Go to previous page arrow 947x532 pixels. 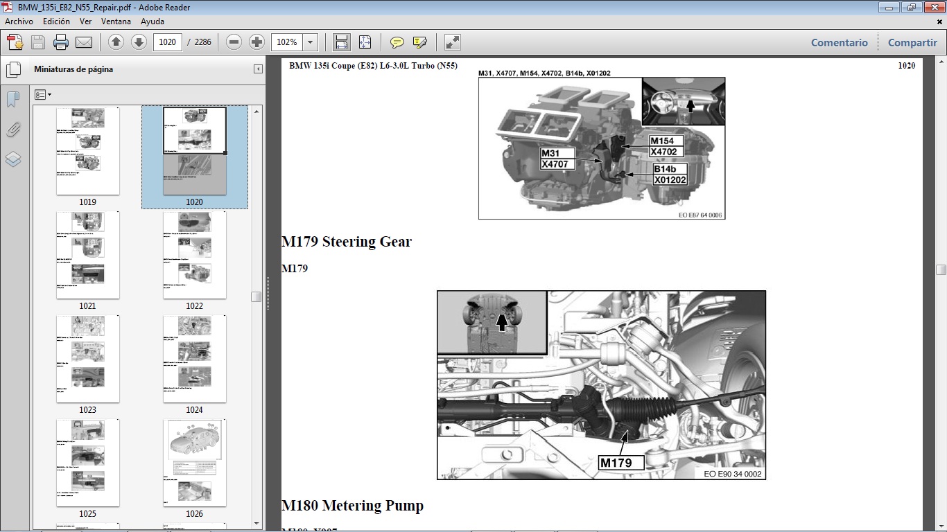tap(116, 42)
